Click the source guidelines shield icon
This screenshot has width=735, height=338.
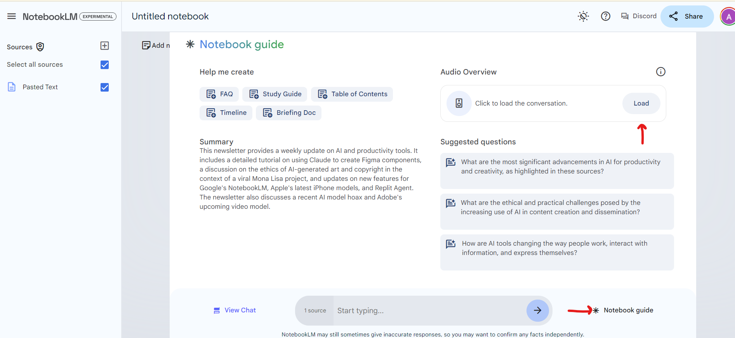point(40,47)
